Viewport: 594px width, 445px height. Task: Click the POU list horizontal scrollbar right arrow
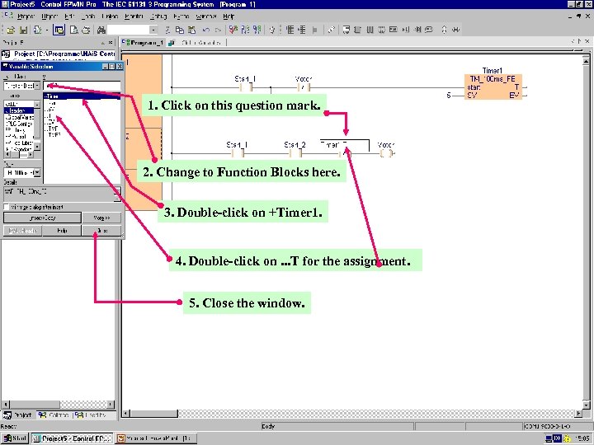31,154
